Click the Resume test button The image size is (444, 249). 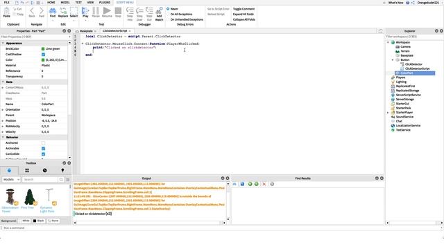[107, 12]
